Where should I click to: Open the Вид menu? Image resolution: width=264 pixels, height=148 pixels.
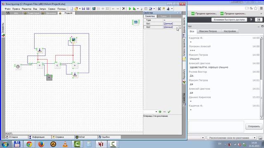tap(35, 9)
